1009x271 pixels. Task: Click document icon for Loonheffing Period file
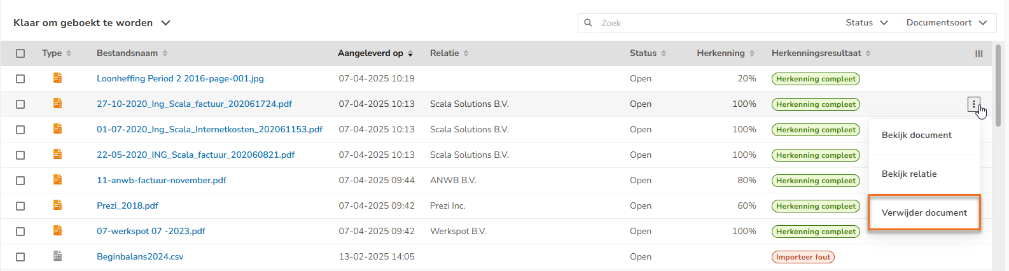coord(57,78)
